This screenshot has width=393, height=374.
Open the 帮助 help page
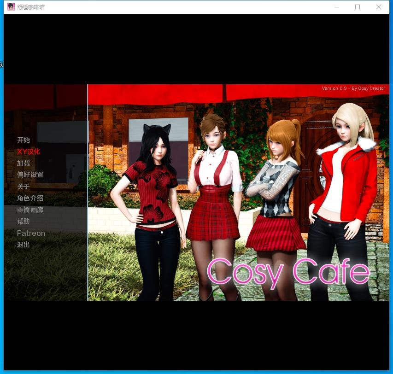pyautogui.click(x=23, y=221)
